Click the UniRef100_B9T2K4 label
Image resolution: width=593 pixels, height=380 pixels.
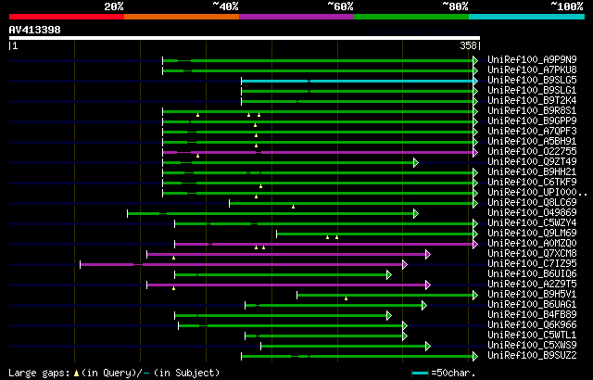(x=532, y=101)
